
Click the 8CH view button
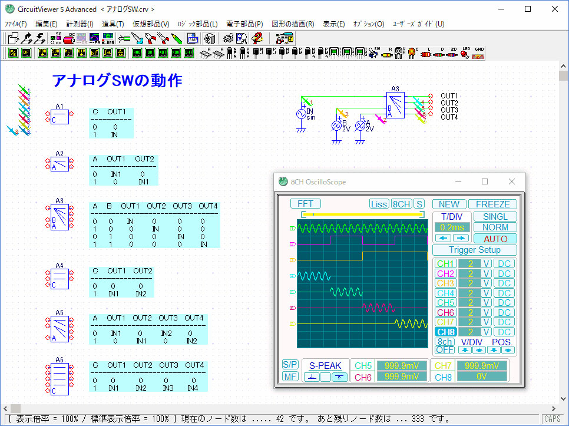pos(401,204)
